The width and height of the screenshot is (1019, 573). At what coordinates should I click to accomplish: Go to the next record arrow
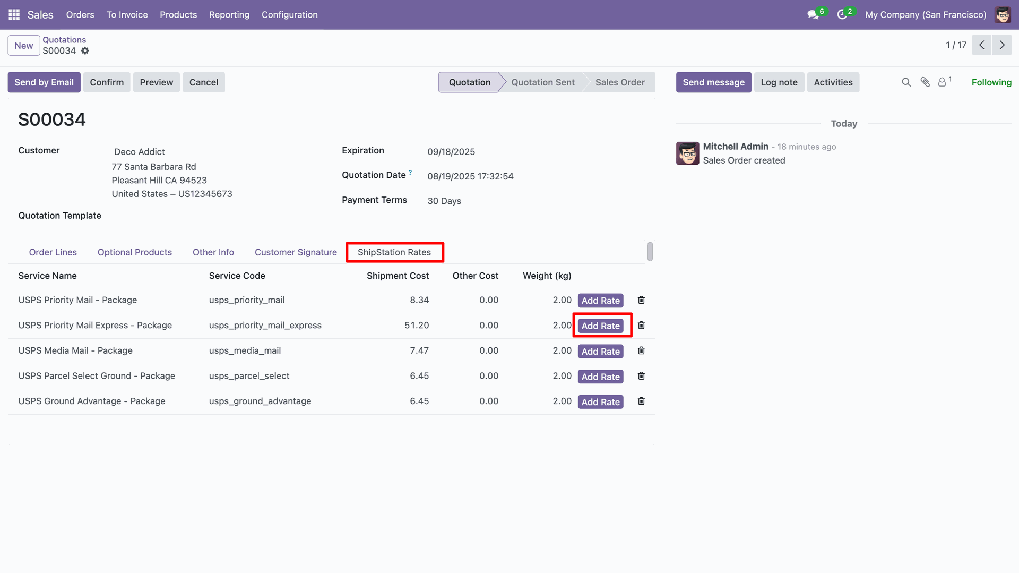(x=1001, y=45)
